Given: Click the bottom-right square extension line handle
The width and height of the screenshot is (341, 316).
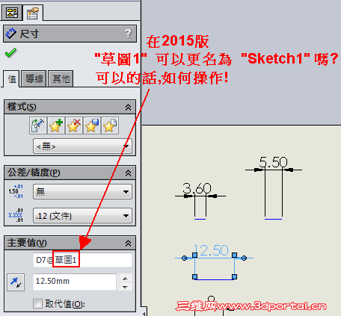Looking at the screenshot, I should point(234,276).
